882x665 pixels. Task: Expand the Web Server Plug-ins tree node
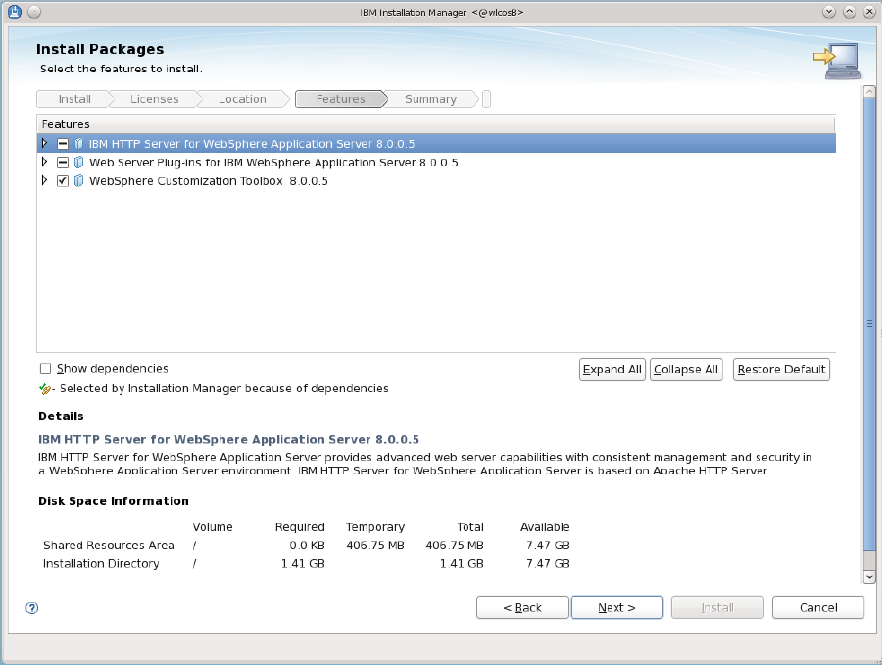click(x=44, y=162)
